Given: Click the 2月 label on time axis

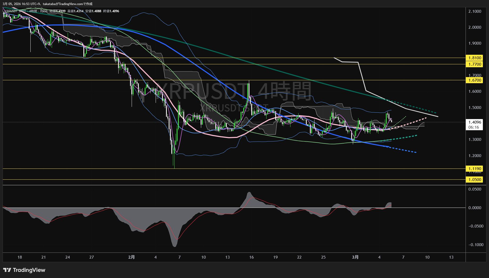Looking at the screenshot, I should pyautogui.click(x=131, y=257).
